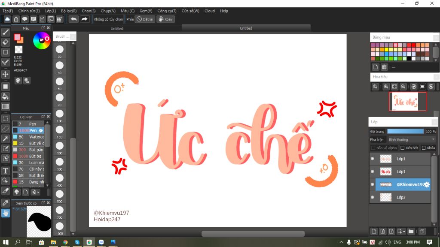Select the rectangular Select tool
The height and width of the screenshot is (247, 440).
(x=5, y=119)
